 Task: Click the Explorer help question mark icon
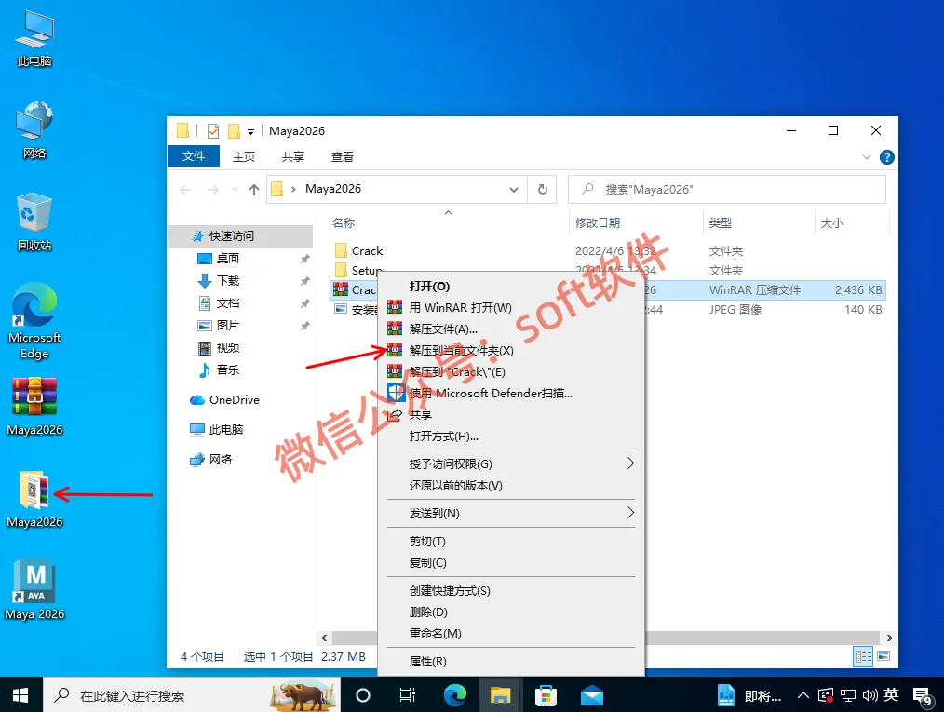(x=886, y=157)
